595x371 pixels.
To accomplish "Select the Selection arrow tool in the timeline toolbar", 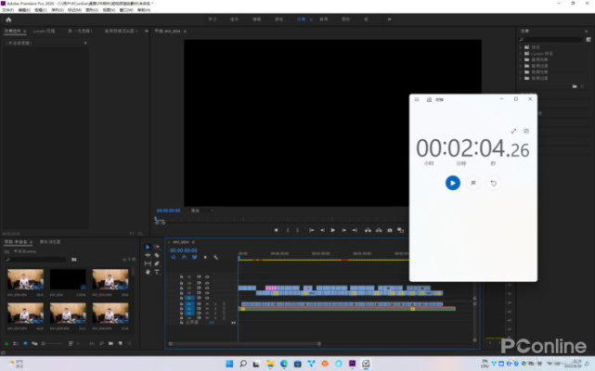I will click(x=147, y=247).
